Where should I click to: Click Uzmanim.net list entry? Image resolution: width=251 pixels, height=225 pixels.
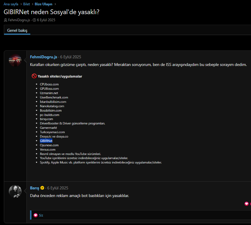pos(49,93)
